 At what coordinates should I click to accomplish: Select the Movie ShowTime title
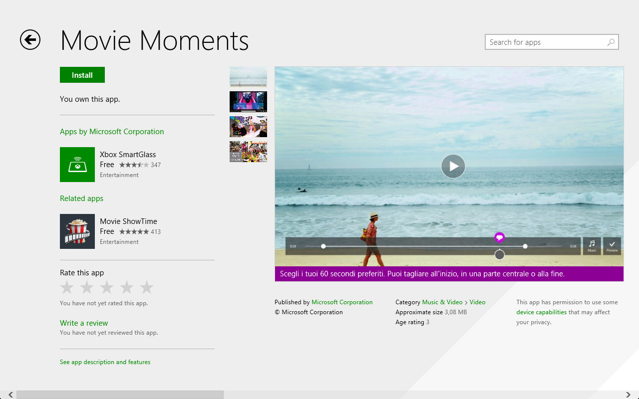point(128,221)
